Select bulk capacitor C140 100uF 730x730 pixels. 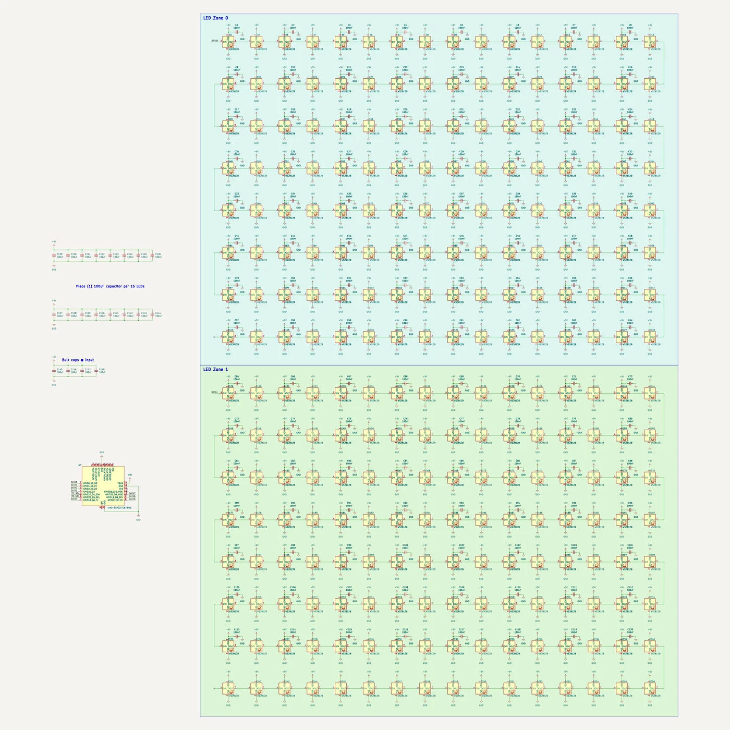96,314
